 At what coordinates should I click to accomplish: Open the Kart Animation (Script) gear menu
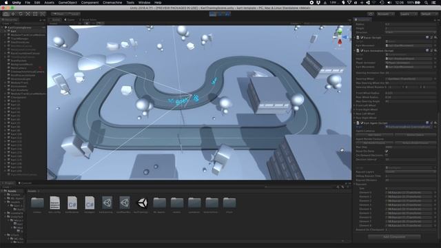(x=435, y=50)
